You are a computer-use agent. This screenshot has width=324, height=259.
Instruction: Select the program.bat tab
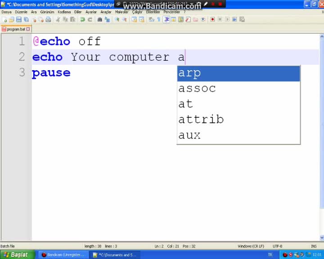(16, 29)
